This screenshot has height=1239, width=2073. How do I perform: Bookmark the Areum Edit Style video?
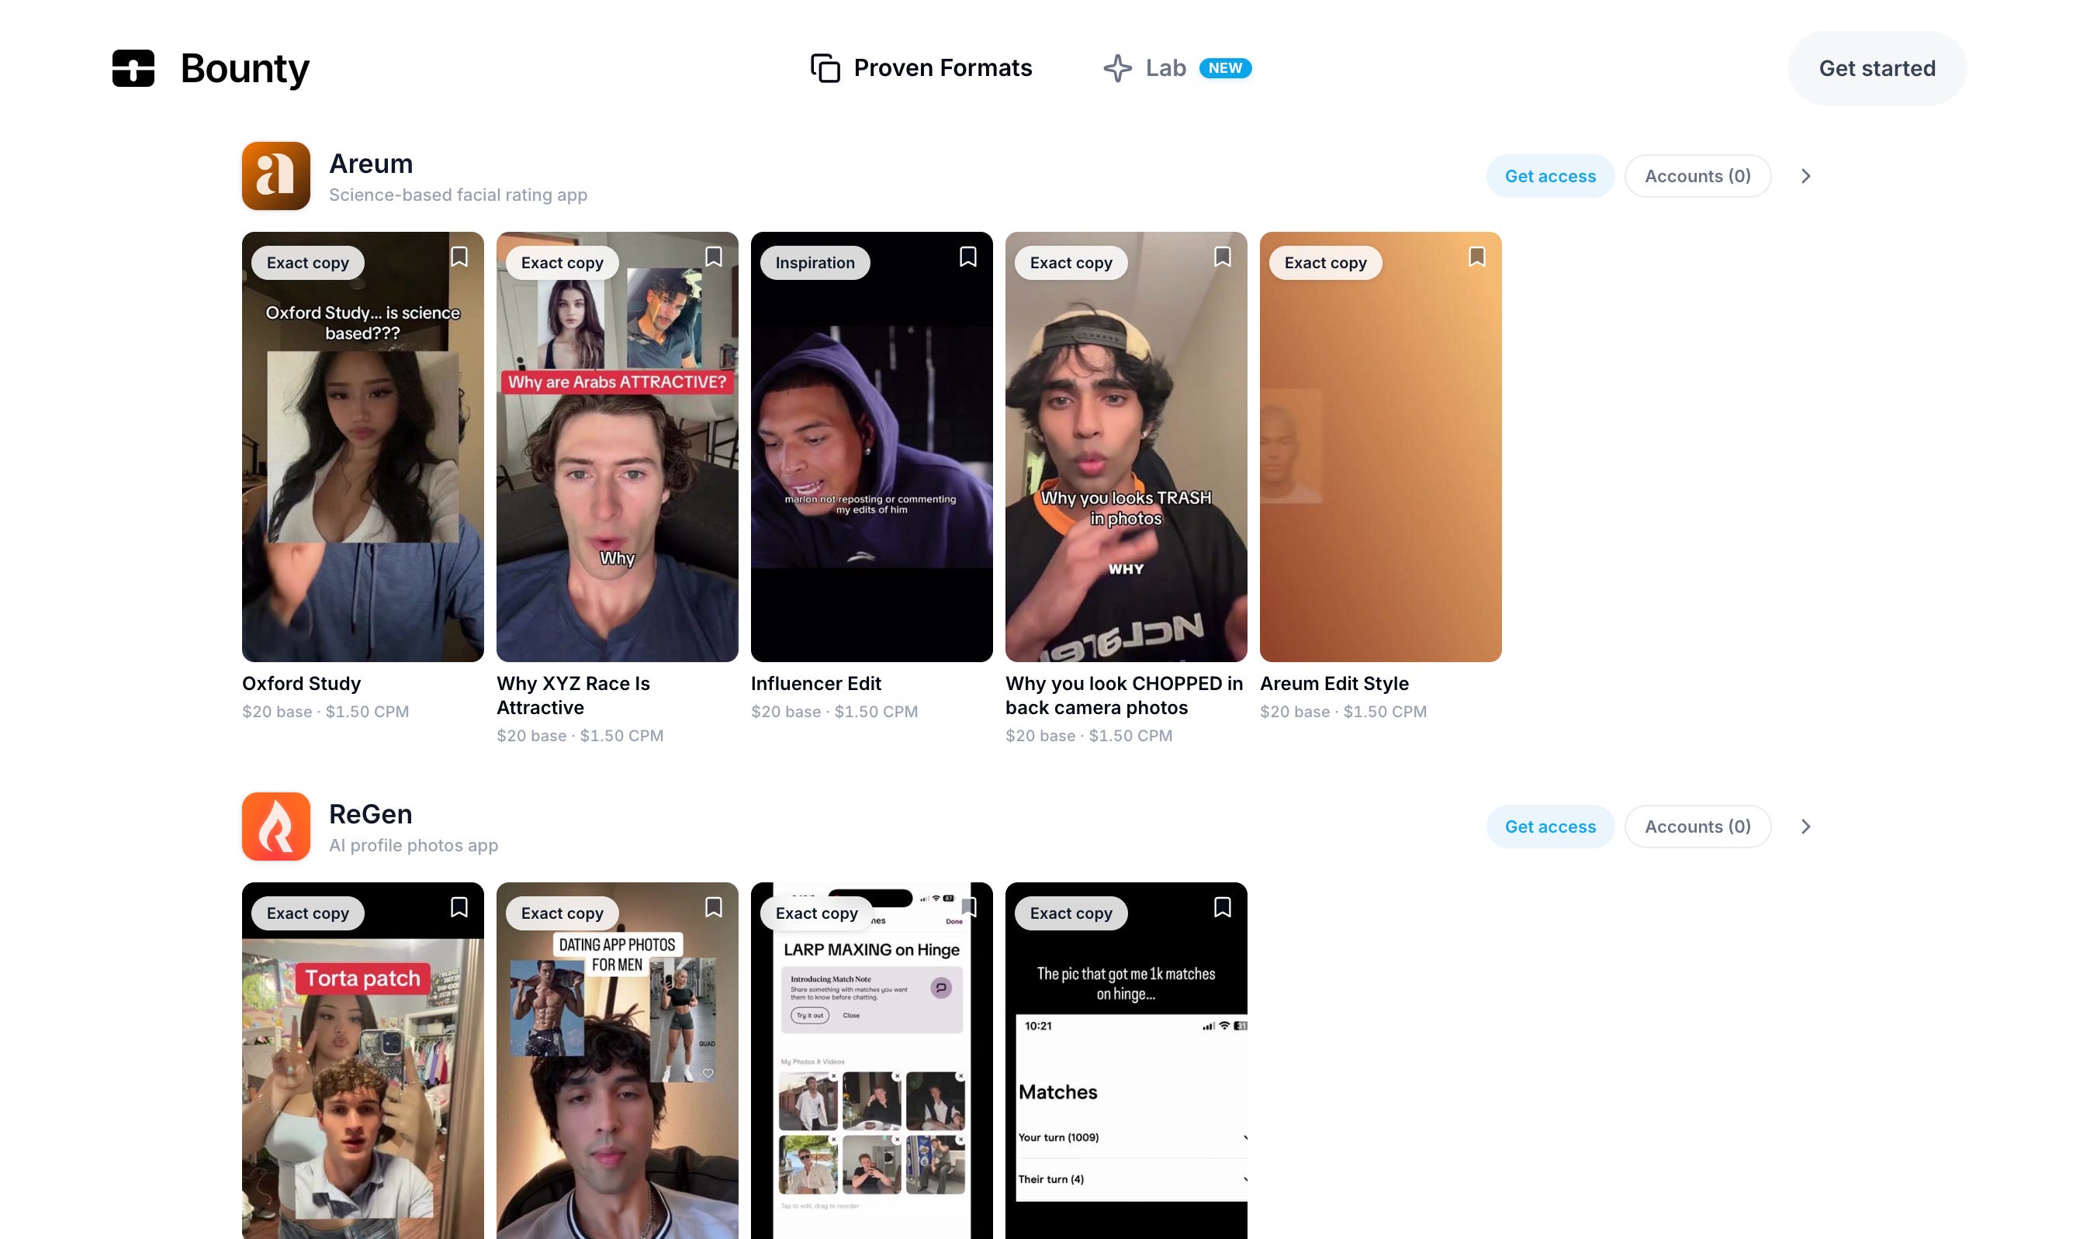point(1477,257)
